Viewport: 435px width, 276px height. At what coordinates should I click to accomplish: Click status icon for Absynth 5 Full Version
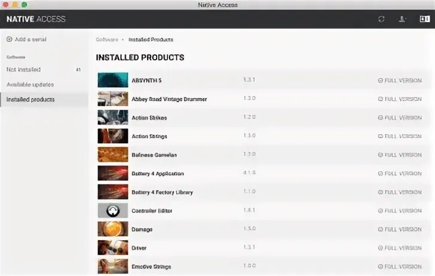tap(381, 80)
